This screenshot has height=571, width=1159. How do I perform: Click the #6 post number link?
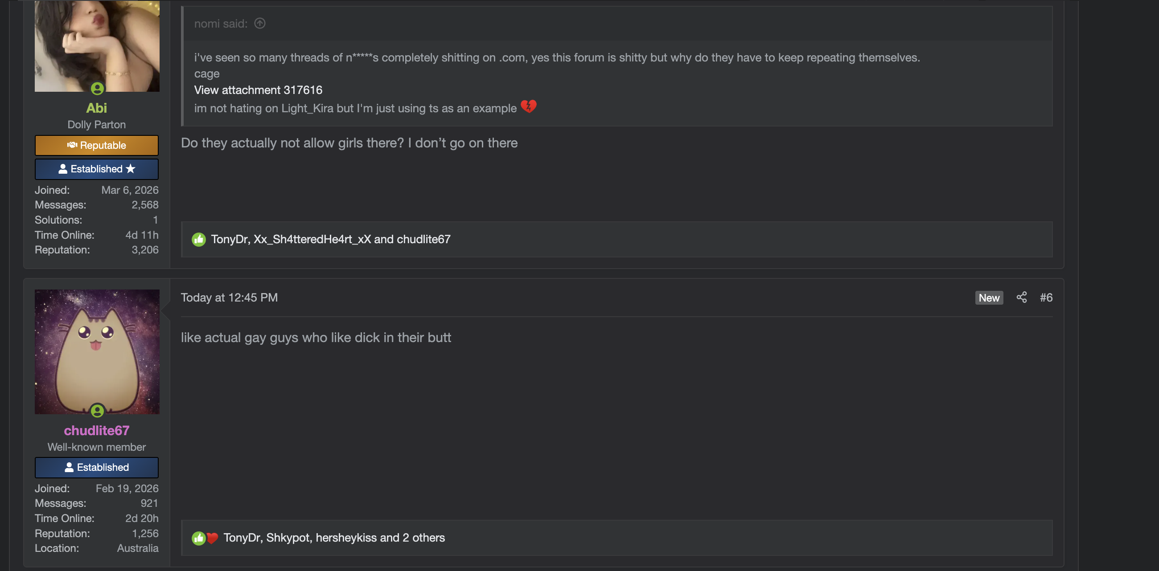[x=1046, y=297]
